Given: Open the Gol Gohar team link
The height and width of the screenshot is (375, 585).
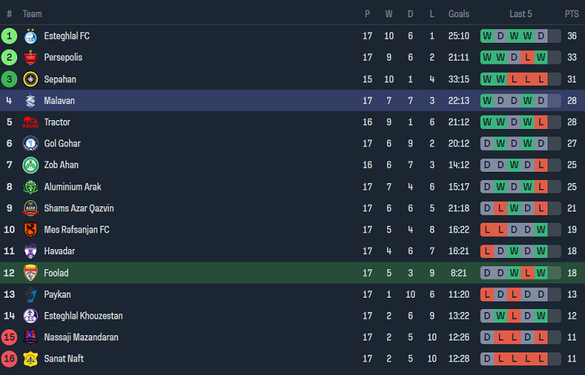Looking at the screenshot, I should point(62,143).
